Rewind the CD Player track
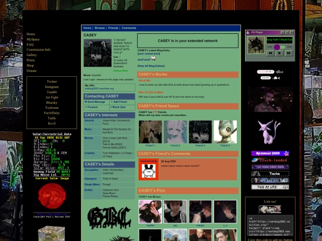 (x=270, y=53)
